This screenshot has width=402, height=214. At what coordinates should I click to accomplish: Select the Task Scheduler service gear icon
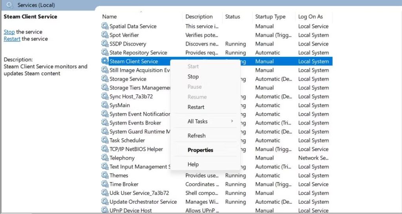(x=105, y=141)
